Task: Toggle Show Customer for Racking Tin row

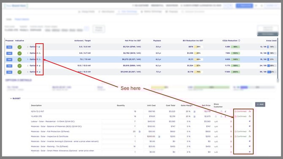Action: [216, 147]
